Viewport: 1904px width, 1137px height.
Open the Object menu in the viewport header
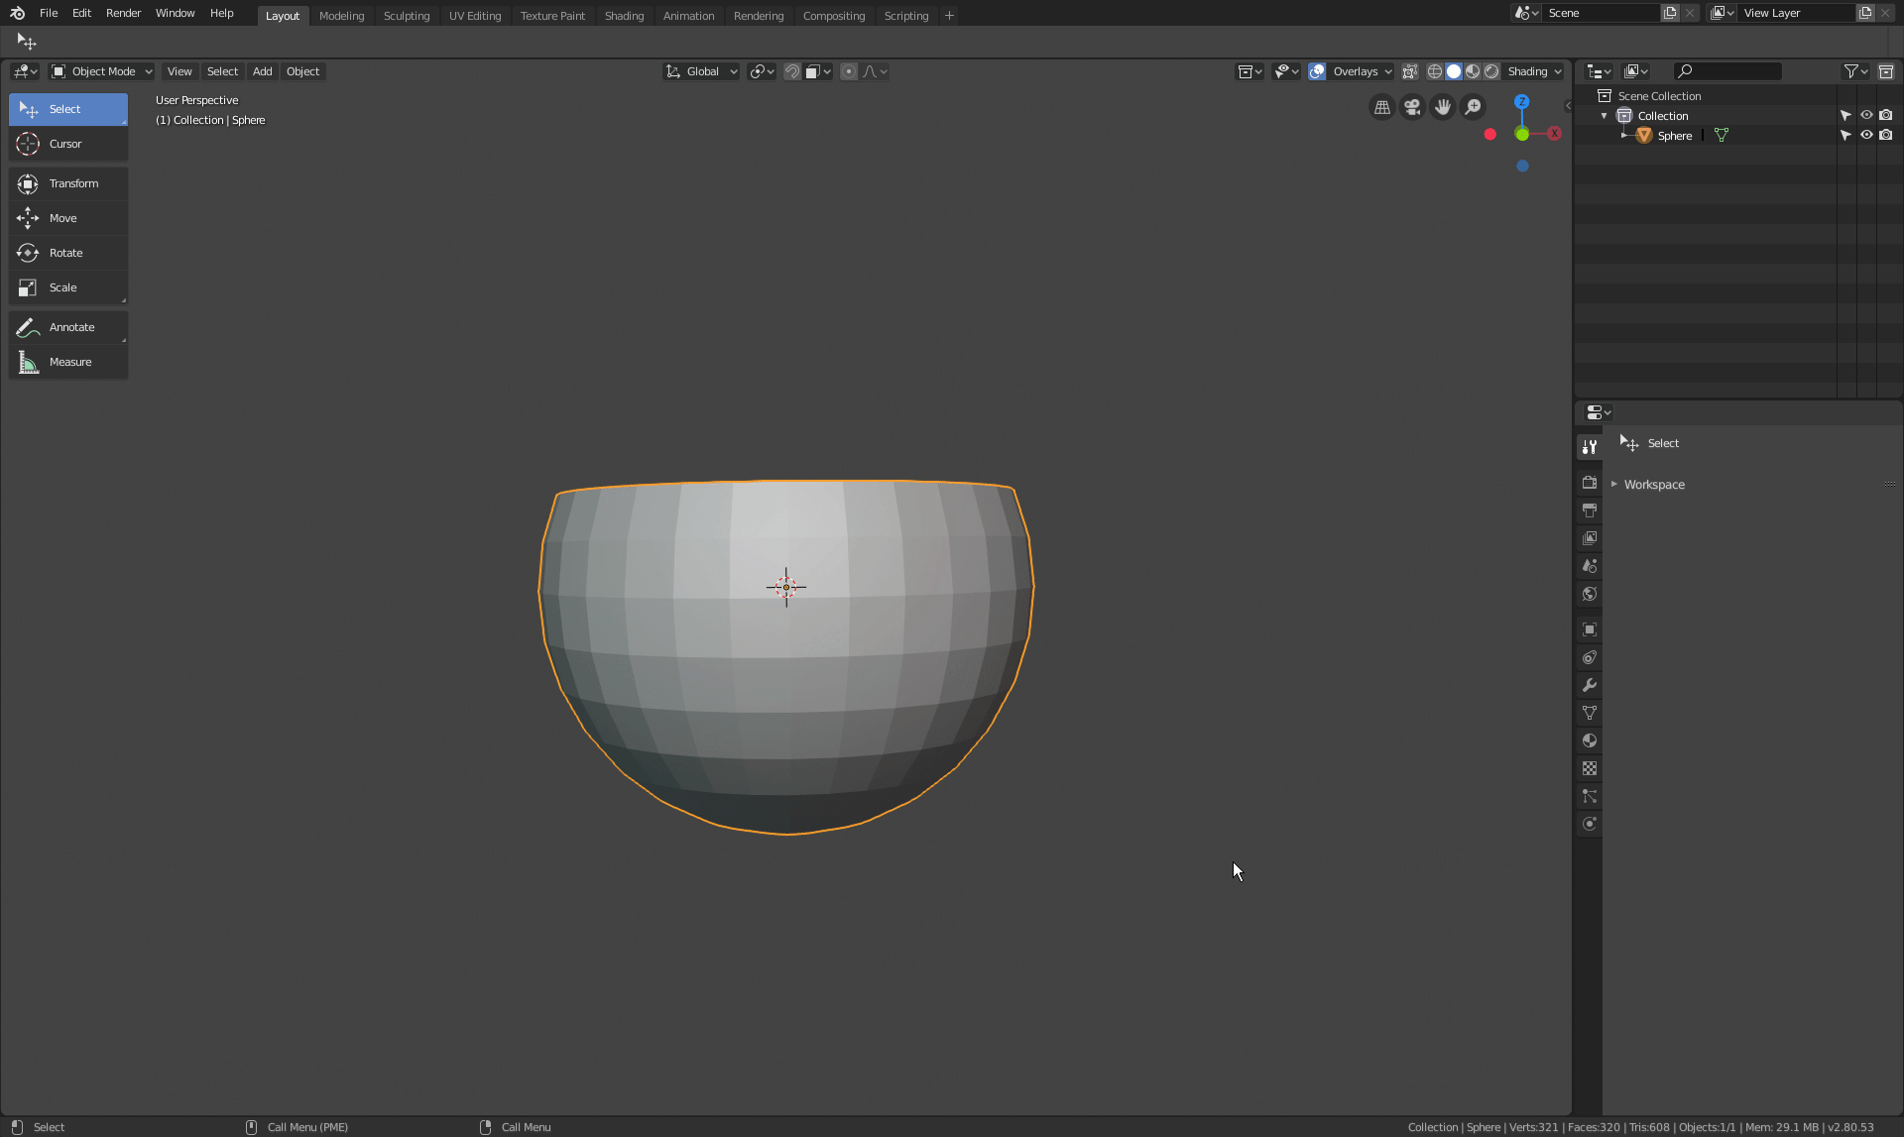302,71
